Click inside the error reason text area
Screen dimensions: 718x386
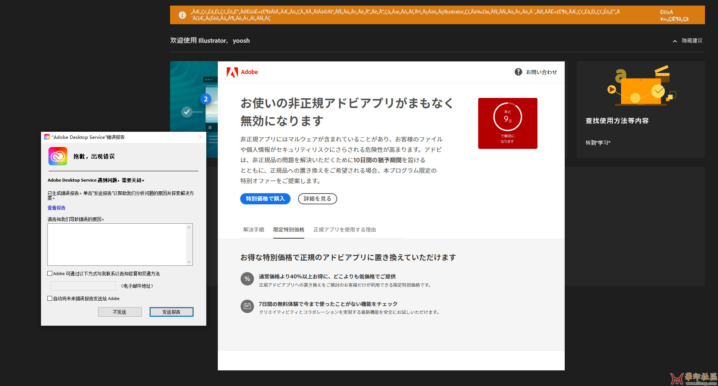click(117, 245)
